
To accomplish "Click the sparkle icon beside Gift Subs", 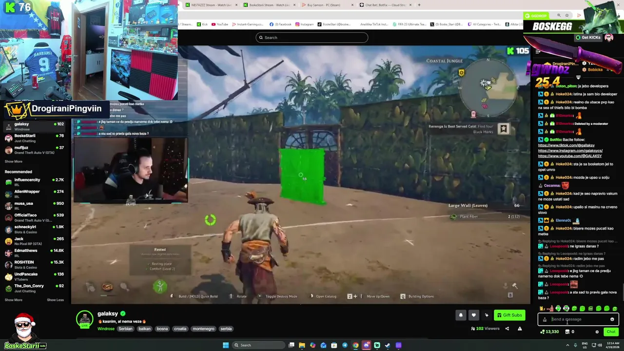I will tap(487, 315).
